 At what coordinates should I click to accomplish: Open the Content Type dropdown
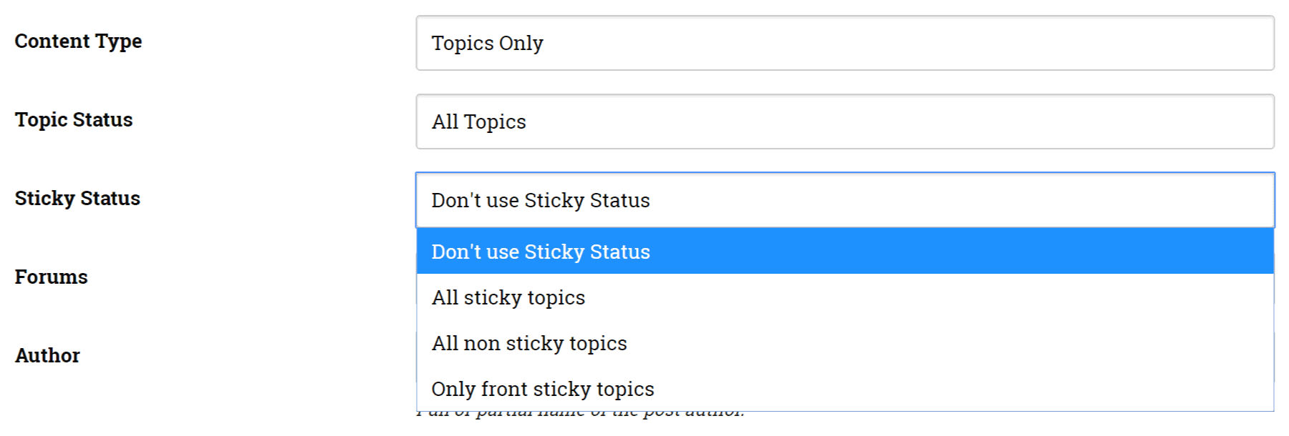point(845,43)
